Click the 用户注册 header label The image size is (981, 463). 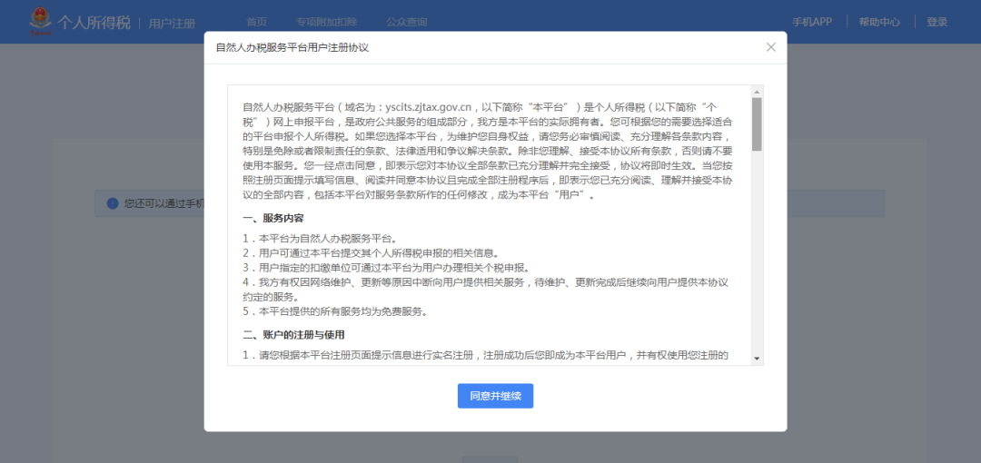(x=172, y=23)
